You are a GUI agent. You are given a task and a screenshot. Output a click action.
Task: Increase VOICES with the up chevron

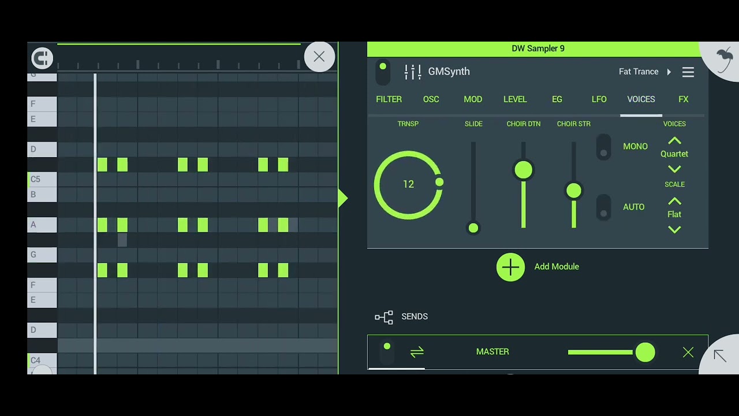674,141
